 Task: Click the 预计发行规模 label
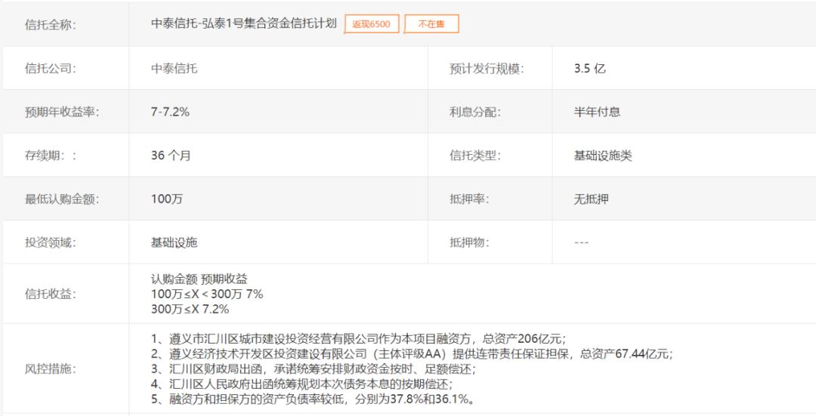487,68
